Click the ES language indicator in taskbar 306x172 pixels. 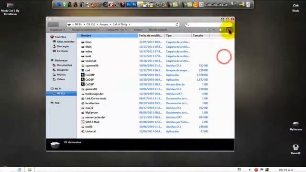click(x=239, y=170)
